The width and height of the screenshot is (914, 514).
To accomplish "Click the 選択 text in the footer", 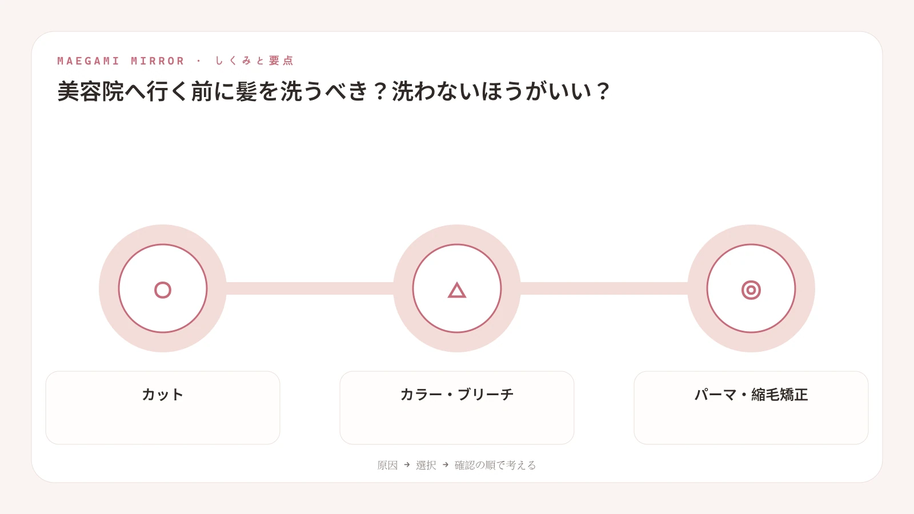I will (x=426, y=465).
